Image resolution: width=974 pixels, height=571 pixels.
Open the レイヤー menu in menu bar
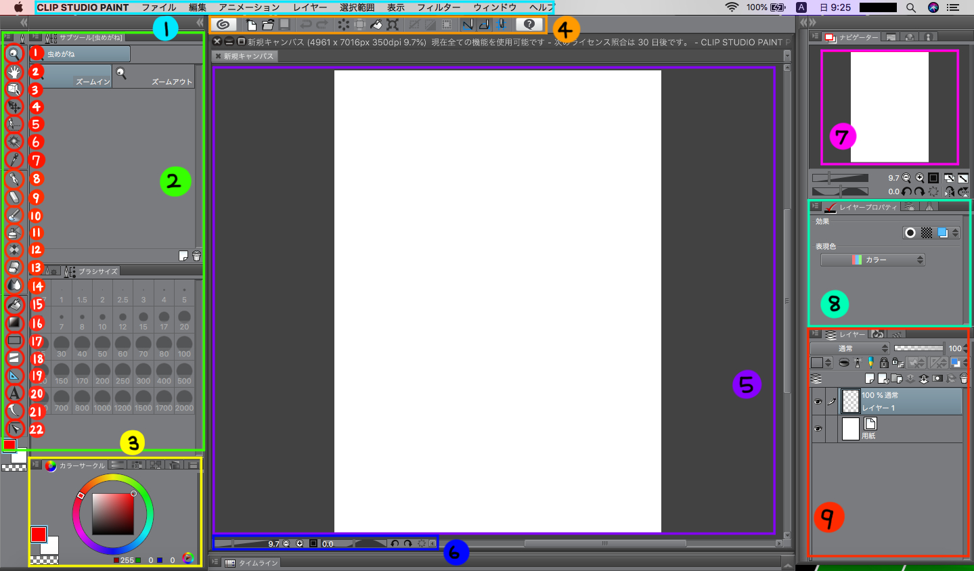tap(310, 7)
